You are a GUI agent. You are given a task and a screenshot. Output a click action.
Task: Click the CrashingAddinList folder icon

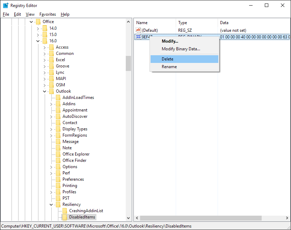pos(65,211)
